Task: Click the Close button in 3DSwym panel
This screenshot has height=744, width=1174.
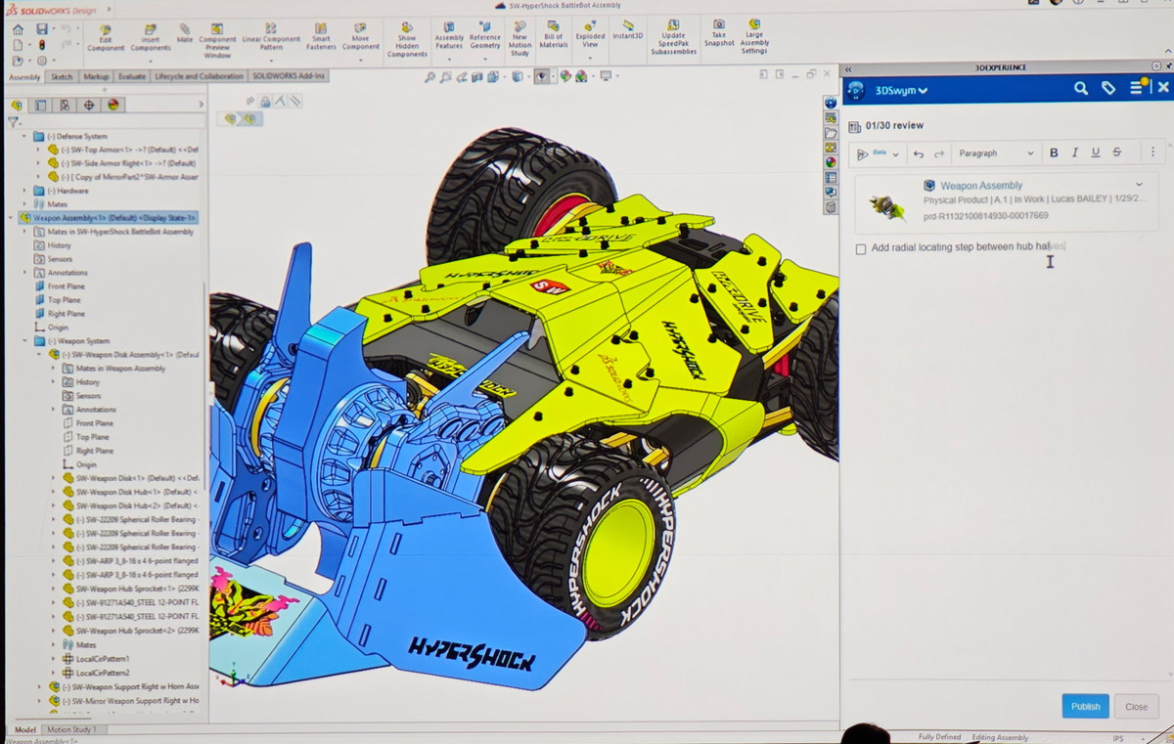Action: [x=1136, y=706]
